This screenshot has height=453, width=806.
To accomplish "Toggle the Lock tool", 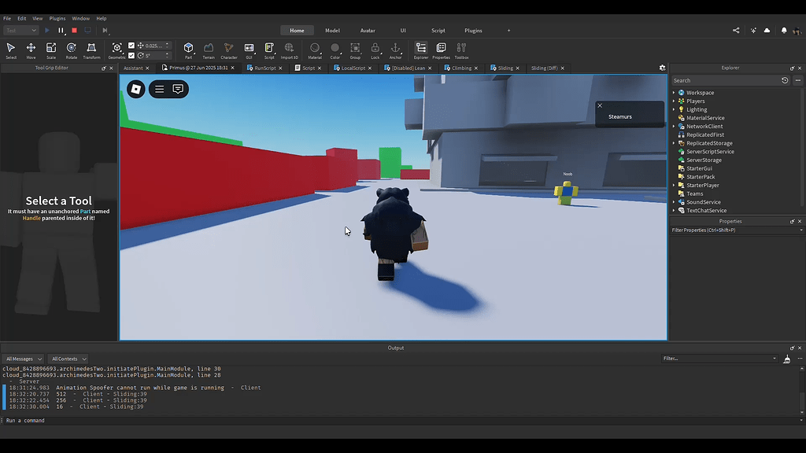I will (375, 49).
